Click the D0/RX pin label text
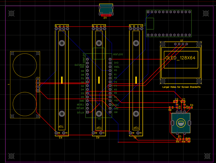The image size is (216, 163). click(80, 108)
